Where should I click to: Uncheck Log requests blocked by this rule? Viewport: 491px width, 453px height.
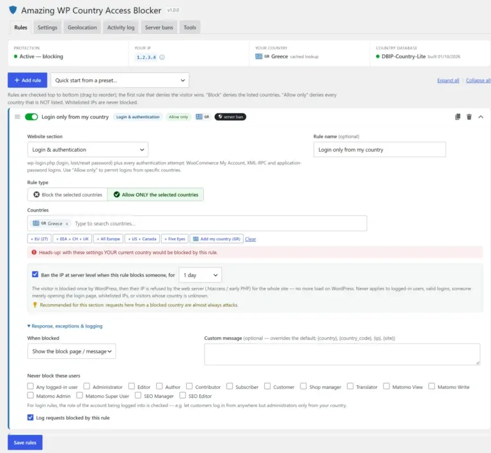(x=31, y=417)
